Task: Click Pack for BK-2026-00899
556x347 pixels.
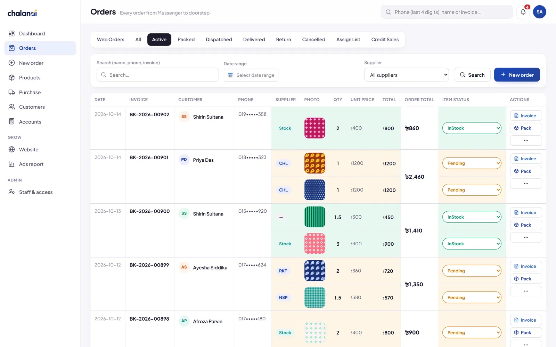Action: click(x=526, y=279)
